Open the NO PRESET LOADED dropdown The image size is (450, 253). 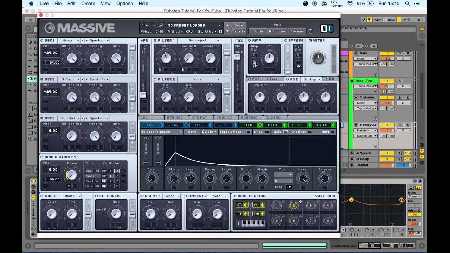pos(194,25)
